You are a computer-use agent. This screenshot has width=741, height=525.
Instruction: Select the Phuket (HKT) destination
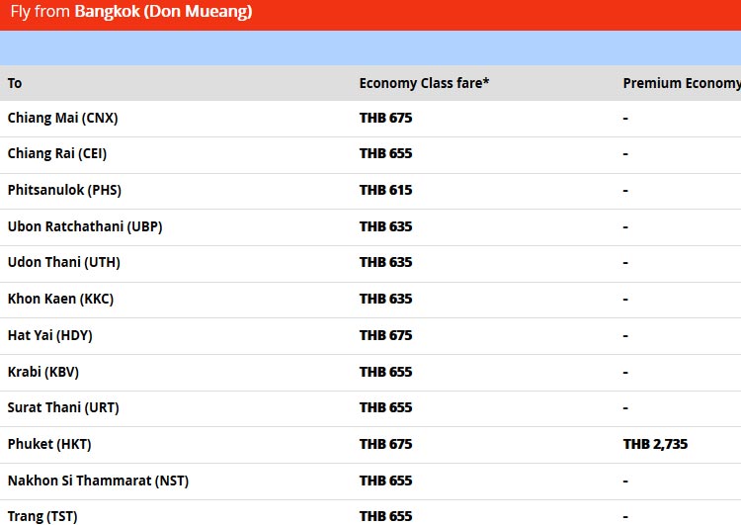(49, 444)
